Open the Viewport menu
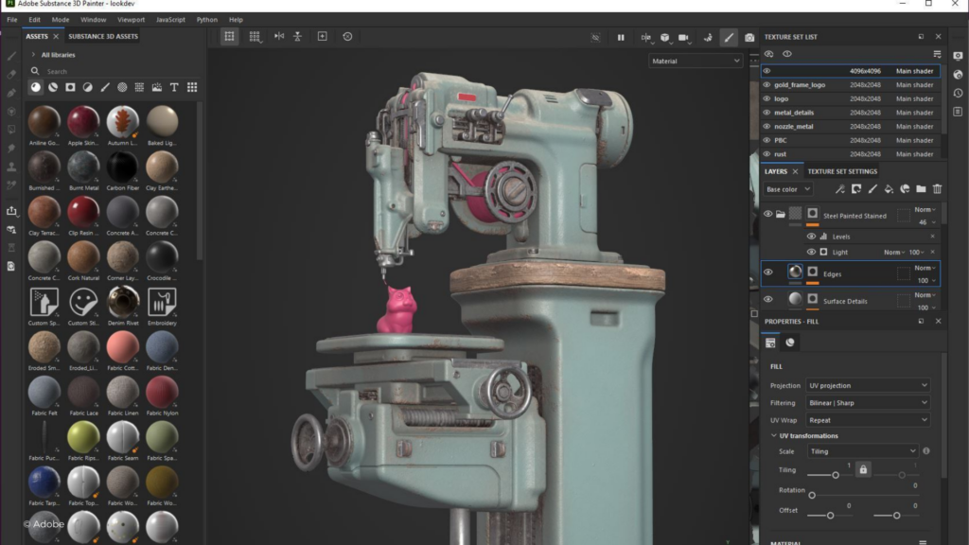 (x=131, y=20)
